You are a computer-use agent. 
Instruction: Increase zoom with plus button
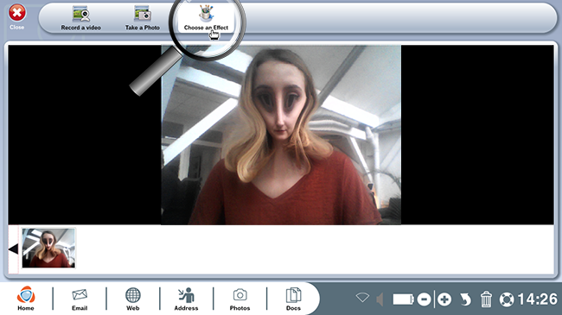[444, 299]
